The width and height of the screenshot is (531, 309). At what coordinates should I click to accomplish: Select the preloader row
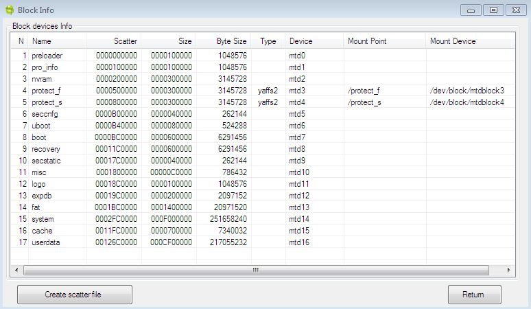tap(263, 55)
